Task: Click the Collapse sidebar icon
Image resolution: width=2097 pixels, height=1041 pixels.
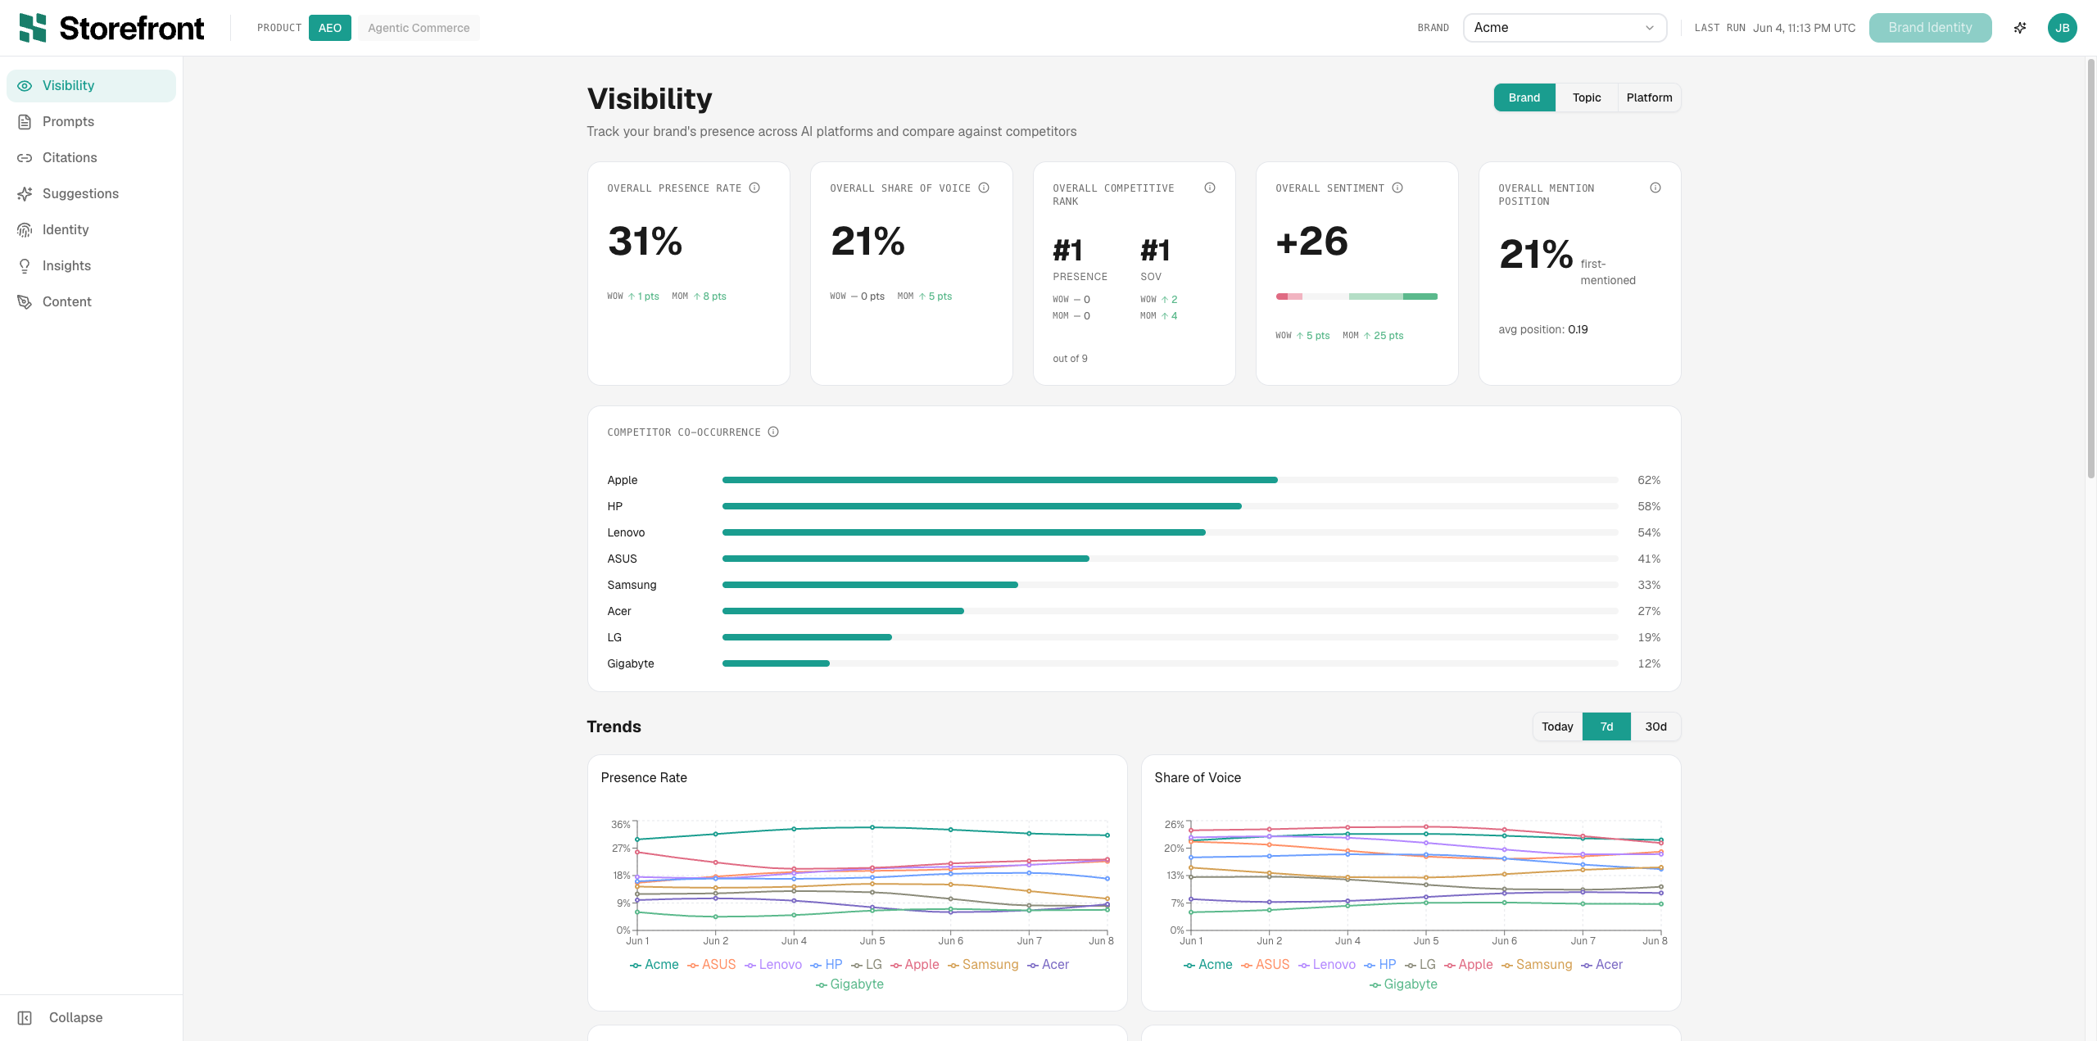Action: (x=25, y=1018)
